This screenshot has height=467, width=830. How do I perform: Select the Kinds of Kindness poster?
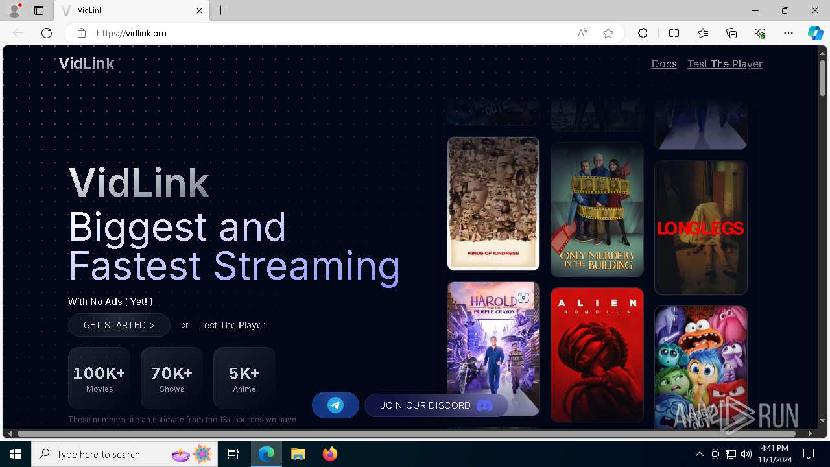pos(493,203)
